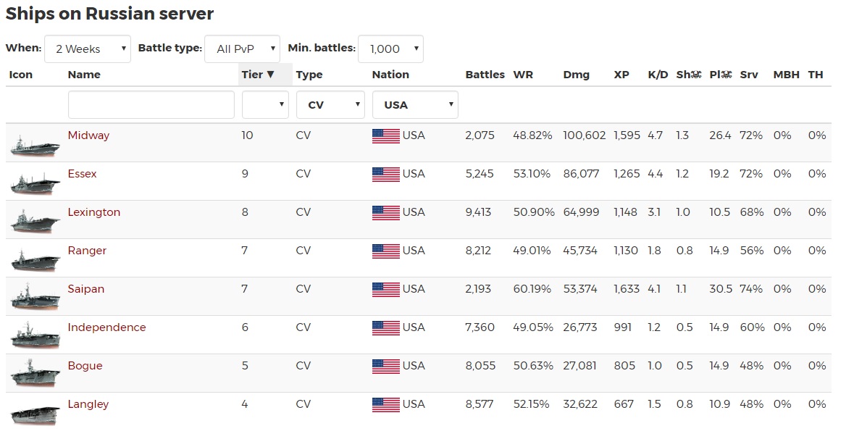Open the Ranger ship link
This screenshot has height=439, width=854.
point(87,251)
